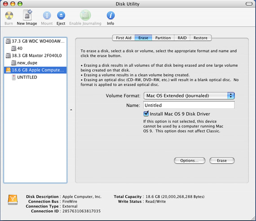Switch to the Partition tab
The image size is (256, 221).
pos(163,38)
